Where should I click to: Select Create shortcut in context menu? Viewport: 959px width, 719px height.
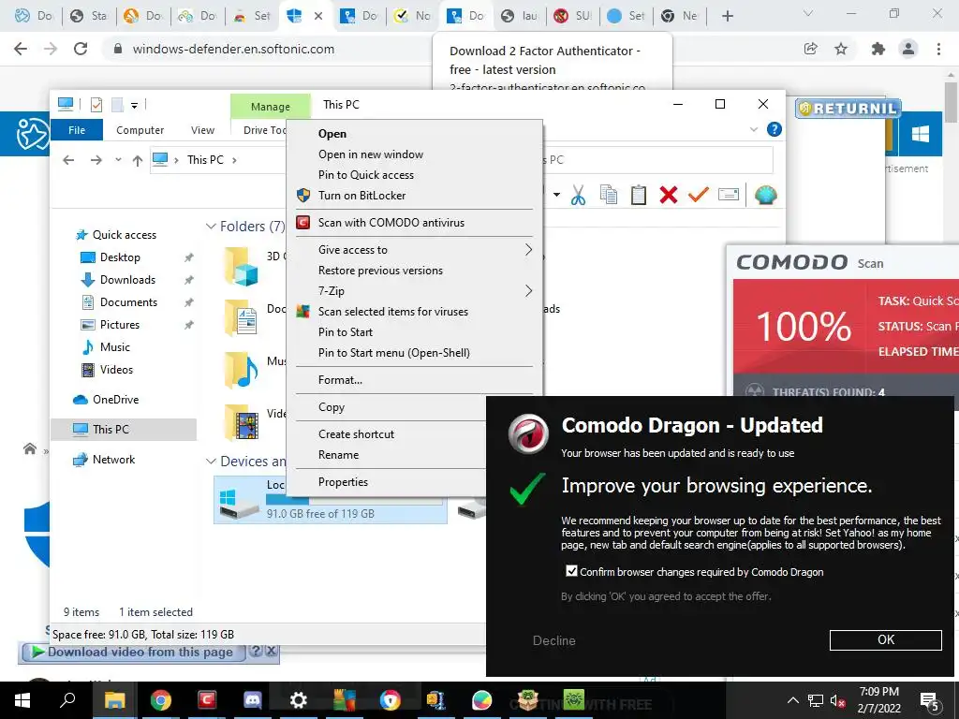[356, 434]
